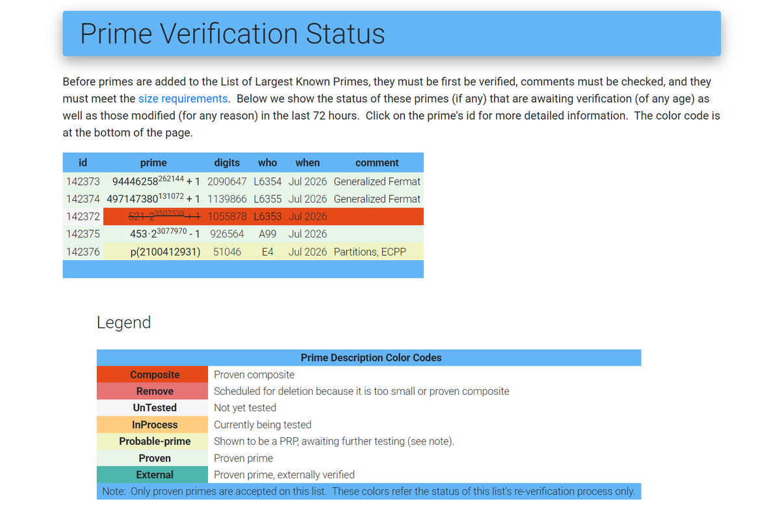This screenshot has height=510, width=780.
Task: Select prover code L6354
Action: [x=267, y=181]
